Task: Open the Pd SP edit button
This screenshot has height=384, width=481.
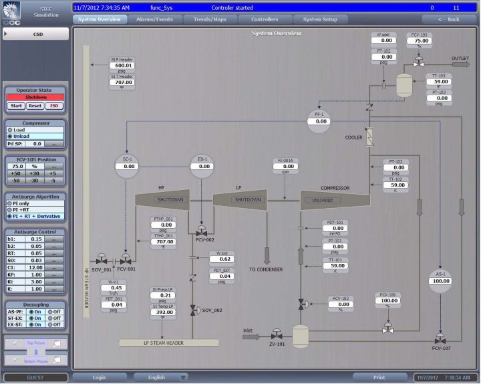Action: click(x=54, y=144)
